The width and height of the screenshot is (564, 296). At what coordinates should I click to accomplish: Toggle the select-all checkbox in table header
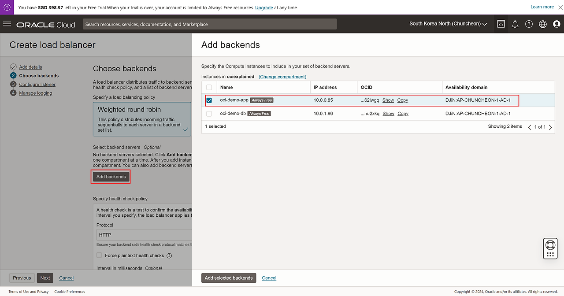coord(209,87)
